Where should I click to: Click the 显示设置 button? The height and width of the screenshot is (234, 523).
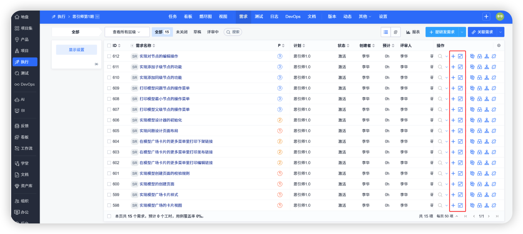76,50
